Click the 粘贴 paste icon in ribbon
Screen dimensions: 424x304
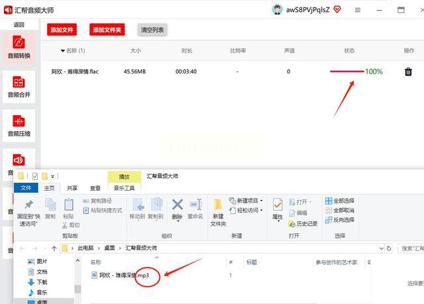(68, 205)
